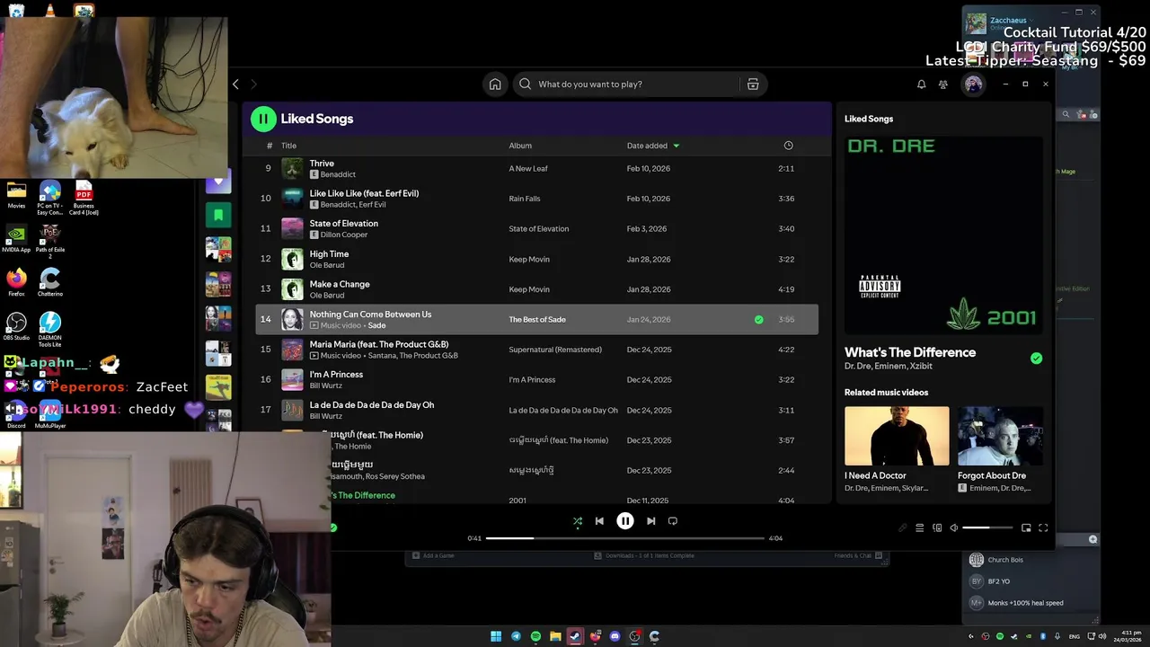Open the lyrics microphone icon
Image resolution: width=1150 pixels, height=647 pixels.
[x=903, y=528]
